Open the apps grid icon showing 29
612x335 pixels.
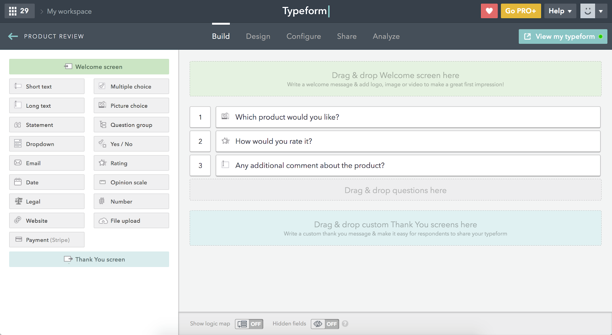coord(19,11)
